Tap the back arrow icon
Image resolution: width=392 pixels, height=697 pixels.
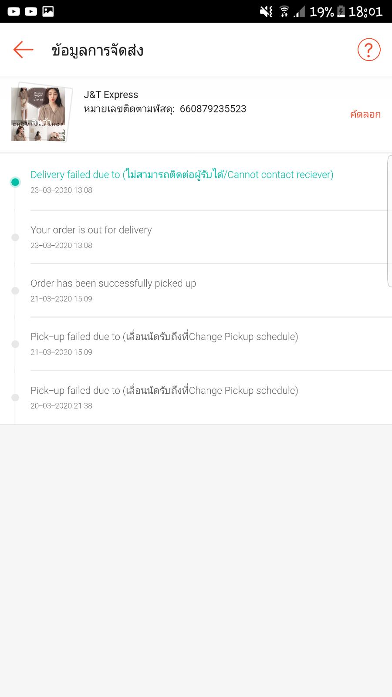pos(23,50)
